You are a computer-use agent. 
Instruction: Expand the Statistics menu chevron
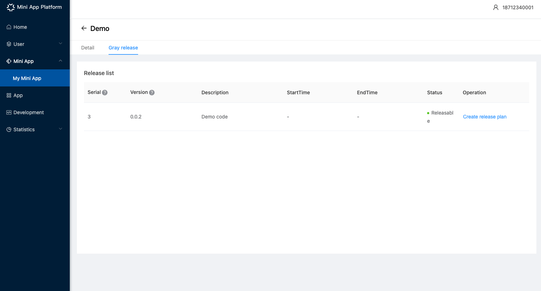(x=61, y=129)
